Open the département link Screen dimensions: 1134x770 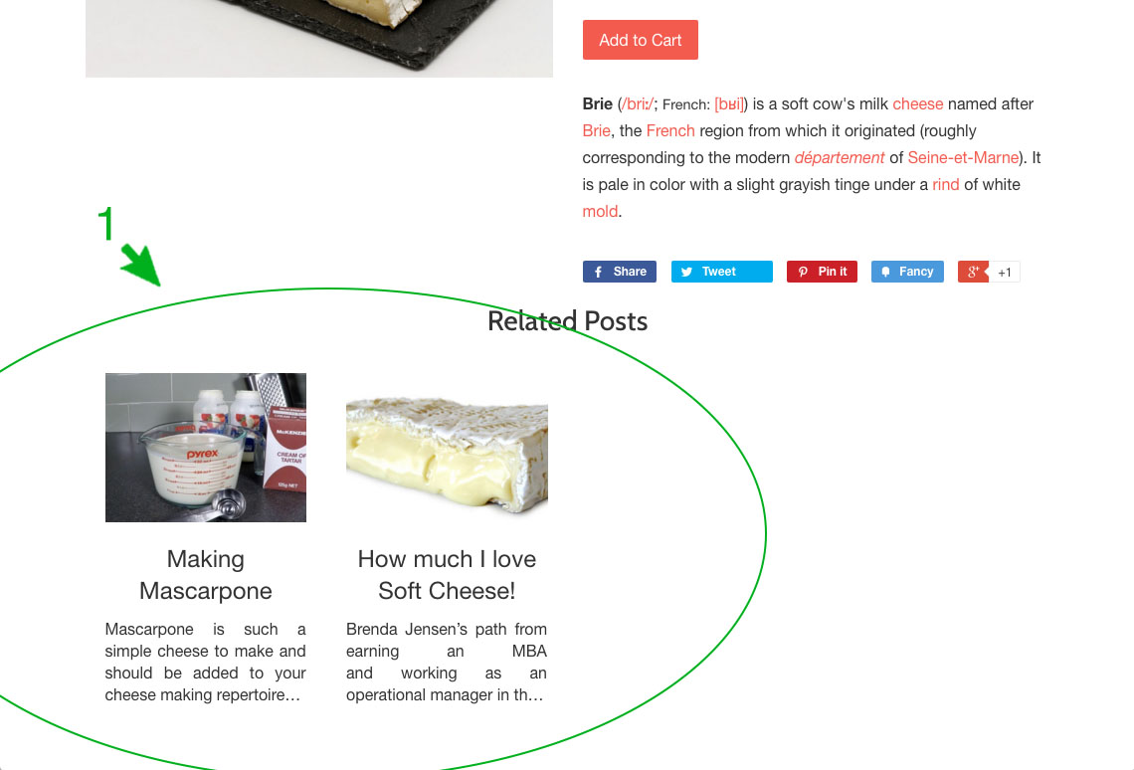839,157
